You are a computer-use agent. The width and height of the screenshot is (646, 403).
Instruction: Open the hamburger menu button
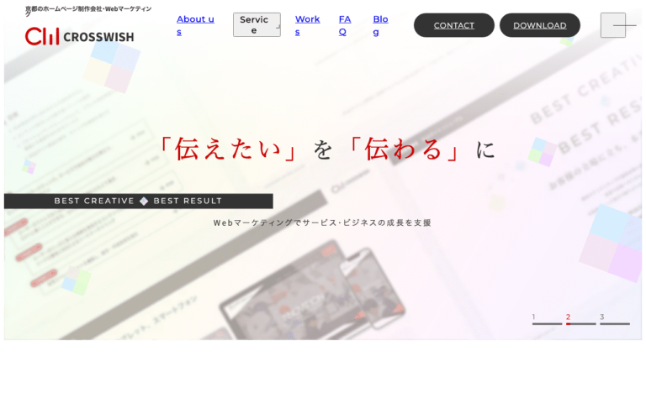click(x=613, y=25)
